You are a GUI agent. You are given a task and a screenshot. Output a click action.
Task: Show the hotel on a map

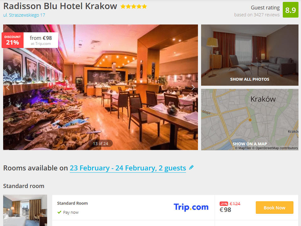pyautogui.click(x=249, y=144)
